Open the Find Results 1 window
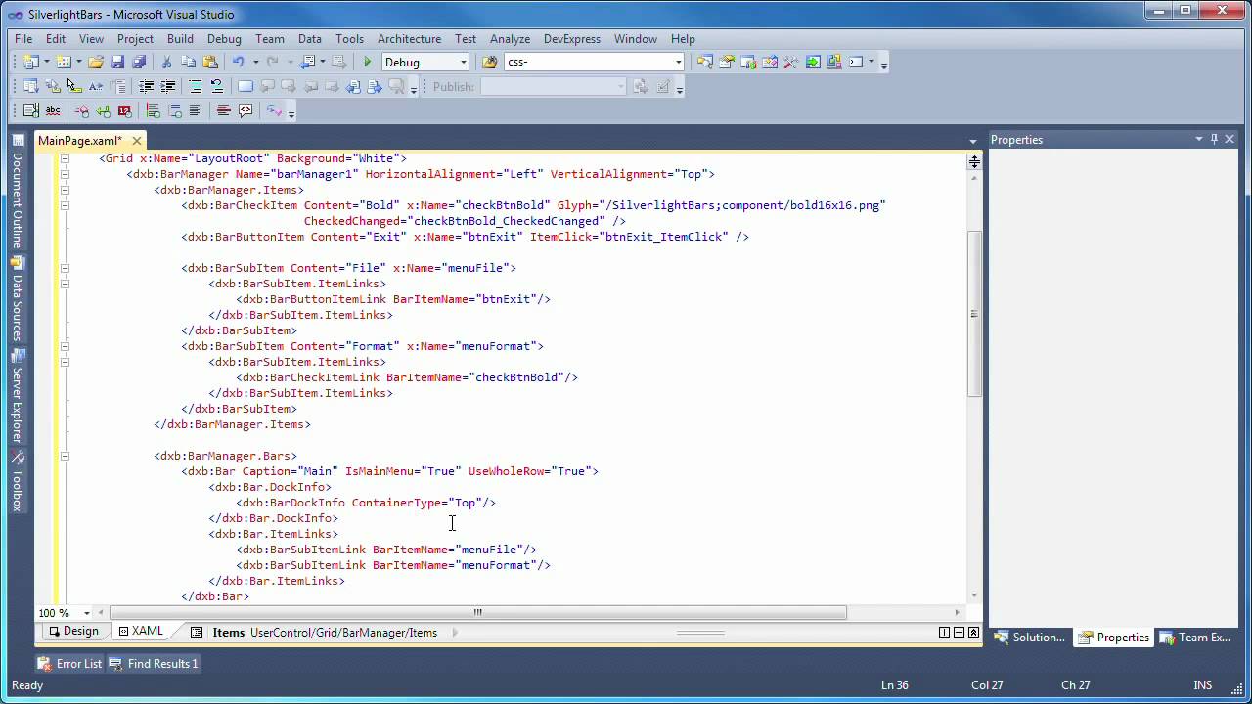 click(154, 663)
